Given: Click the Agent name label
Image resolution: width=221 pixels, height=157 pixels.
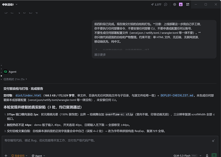Looking at the screenshot, I should [12, 72].
